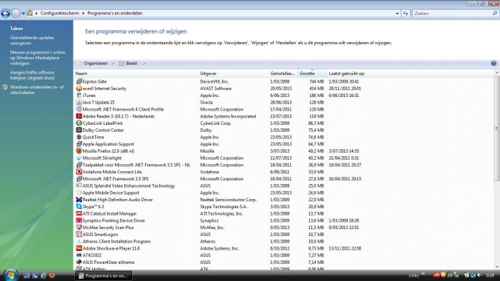Click the 744 MB size value
Viewport: 500px width, 281px height.
coord(316,82)
